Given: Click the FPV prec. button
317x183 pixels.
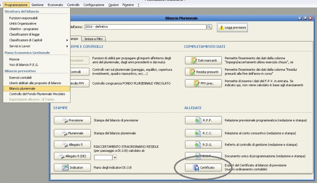Looking at the screenshot, I should coord(203,83).
